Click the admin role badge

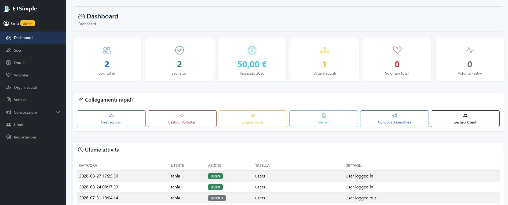coord(28,24)
